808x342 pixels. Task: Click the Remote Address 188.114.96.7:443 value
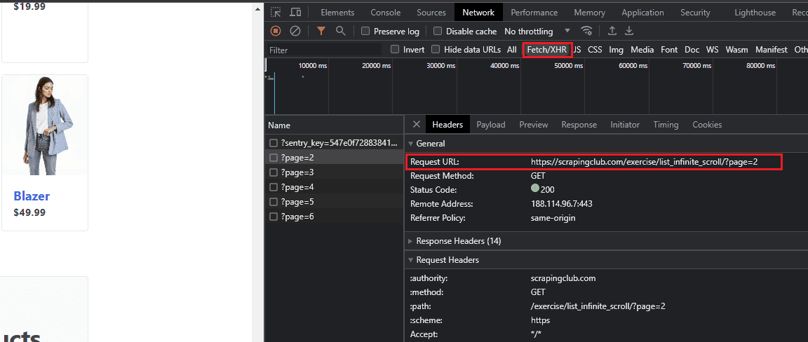click(x=562, y=204)
